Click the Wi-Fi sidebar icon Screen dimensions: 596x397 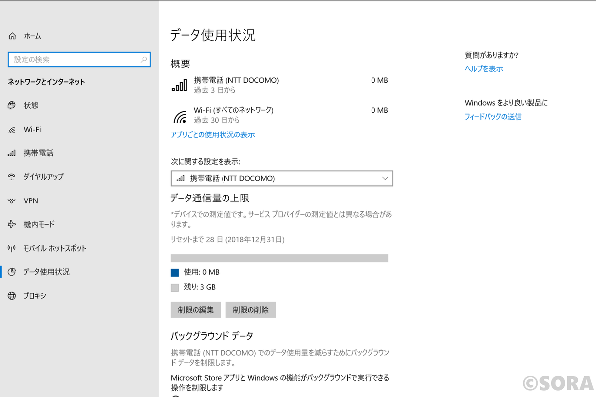12,130
